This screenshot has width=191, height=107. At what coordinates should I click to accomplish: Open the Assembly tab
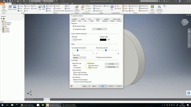106,19
